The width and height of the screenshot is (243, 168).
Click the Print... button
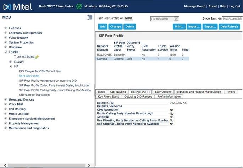(x=179, y=27)
